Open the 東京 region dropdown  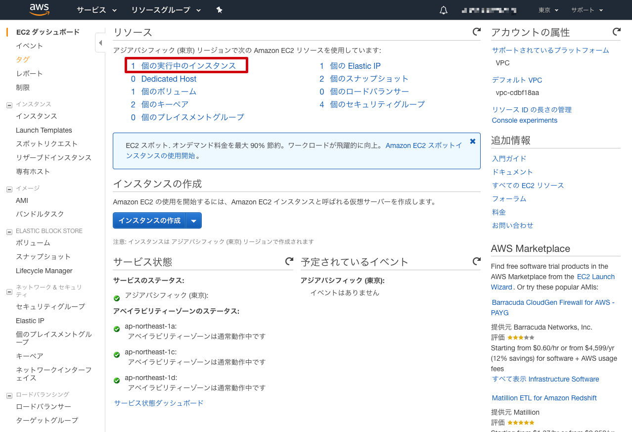[548, 10]
